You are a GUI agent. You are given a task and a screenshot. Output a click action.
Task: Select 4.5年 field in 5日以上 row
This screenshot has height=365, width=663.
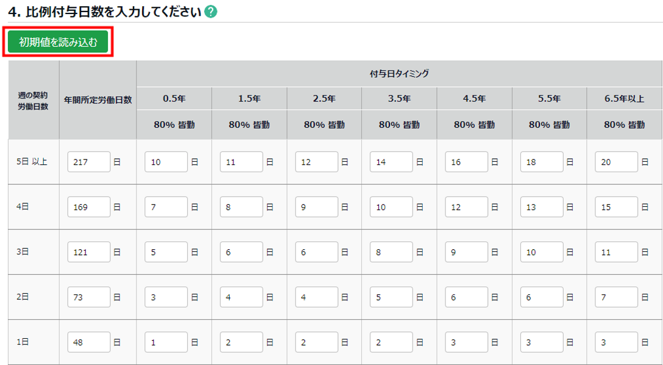[467, 162]
